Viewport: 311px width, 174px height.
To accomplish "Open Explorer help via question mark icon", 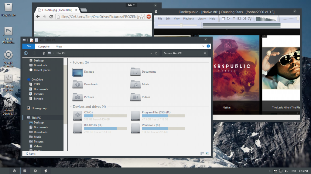I will click(x=208, y=46).
